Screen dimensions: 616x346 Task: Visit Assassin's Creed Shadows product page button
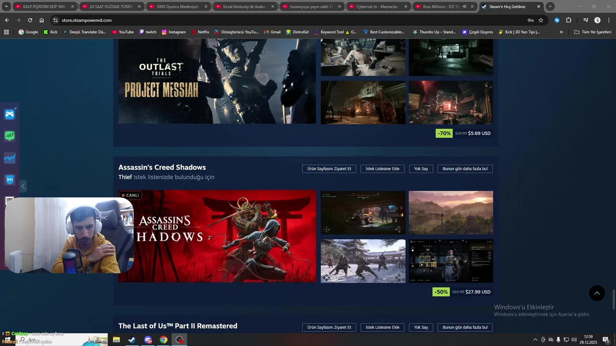pyautogui.click(x=329, y=169)
